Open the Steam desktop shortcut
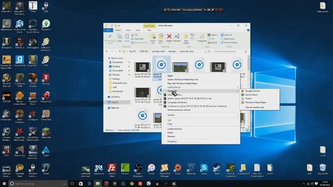The width and height of the screenshot is (333, 187). [217, 169]
